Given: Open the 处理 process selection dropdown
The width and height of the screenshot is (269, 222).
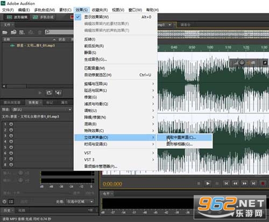Looking at the screenshot, I should point(80,202).
